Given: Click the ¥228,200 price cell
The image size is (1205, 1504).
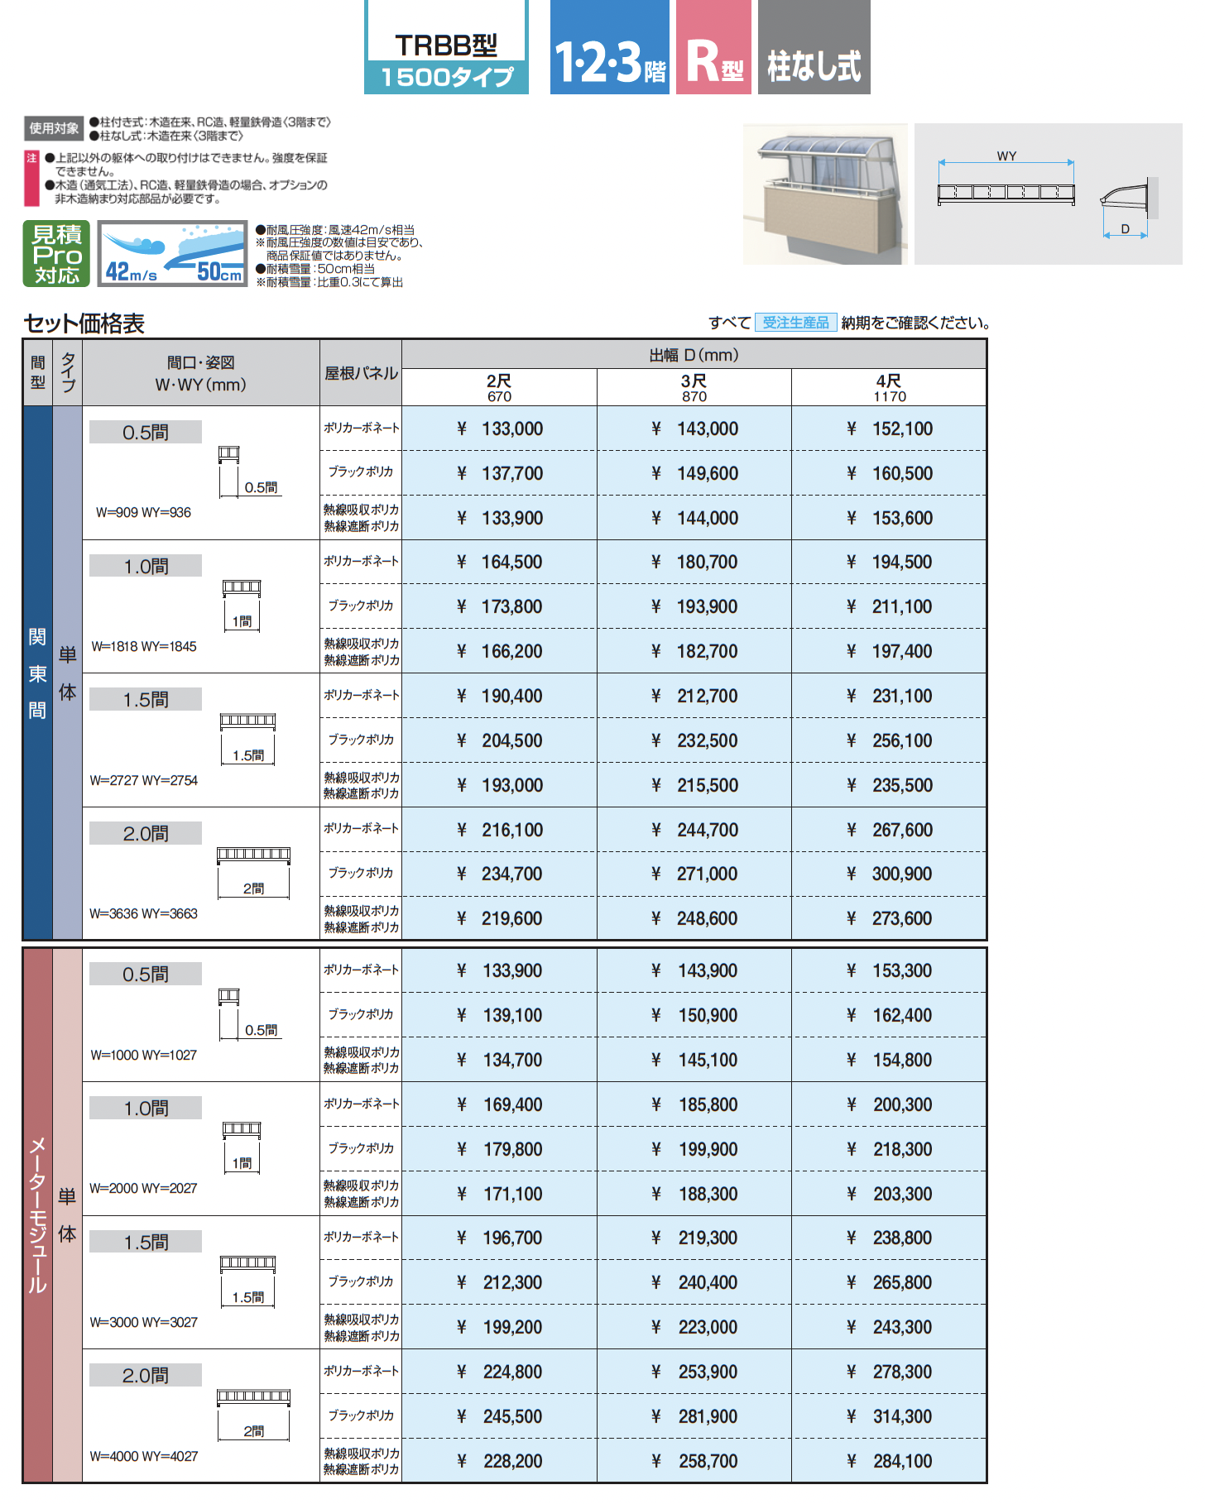Looking at the screenshot, I should click(x=499, y=1461).
